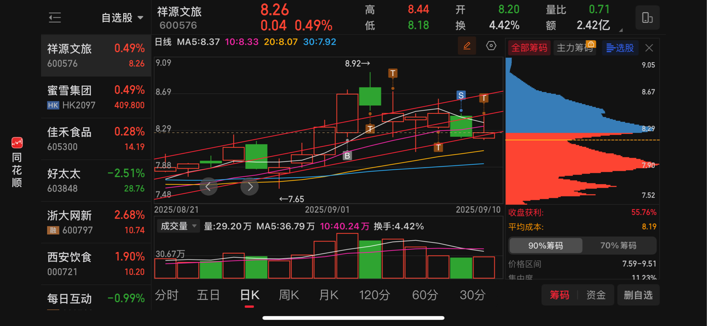Switch to 60分 chart tab
The width and height of the screenshot is (707, 326).
click(x=425, y=295)
